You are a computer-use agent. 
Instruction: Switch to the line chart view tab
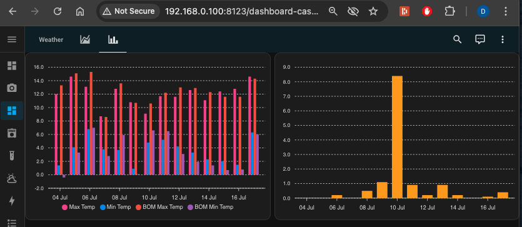(x=85, y=39)
